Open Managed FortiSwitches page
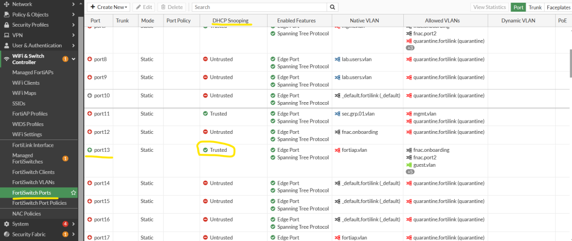Viewport: 572px width, 241px height. coord(28,158)
